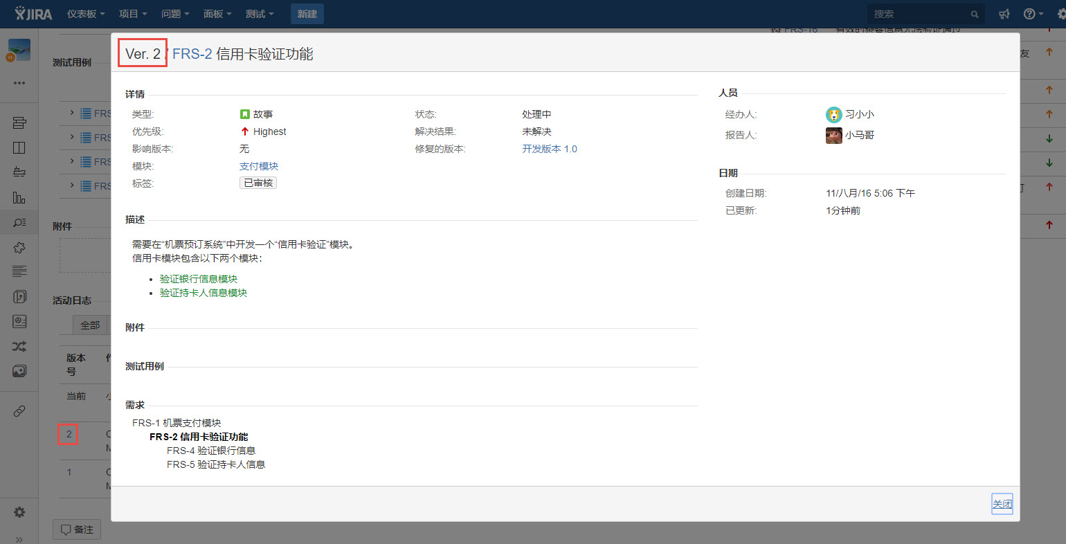Click assignee 习小小 avatar
The image size is (1066, 544).
point(833,115)
